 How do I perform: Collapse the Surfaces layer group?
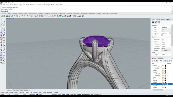(152, 72)
